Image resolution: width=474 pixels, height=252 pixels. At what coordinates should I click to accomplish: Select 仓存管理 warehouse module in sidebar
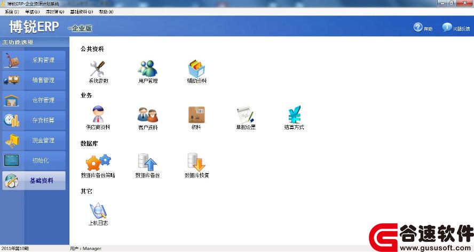34,100
